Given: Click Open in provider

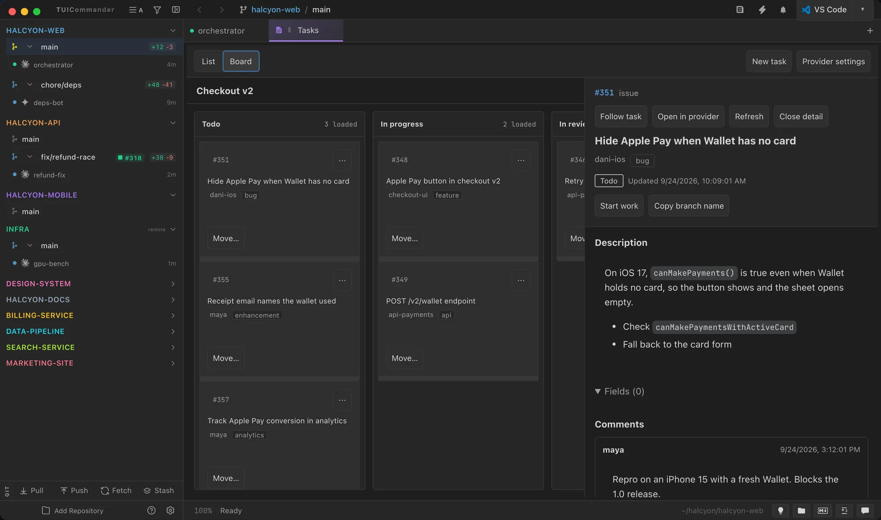Looking at the screenshot, I should coord(688,116).
